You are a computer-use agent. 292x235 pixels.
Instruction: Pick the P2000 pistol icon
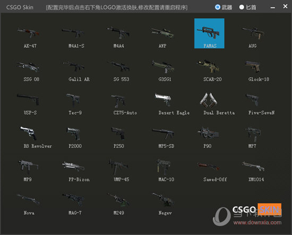pos(73,134)
